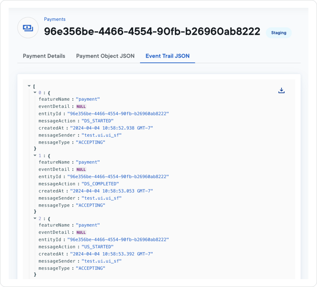
Task: Select the NULL value of eventDetail in entry 0
Action: 81,106
